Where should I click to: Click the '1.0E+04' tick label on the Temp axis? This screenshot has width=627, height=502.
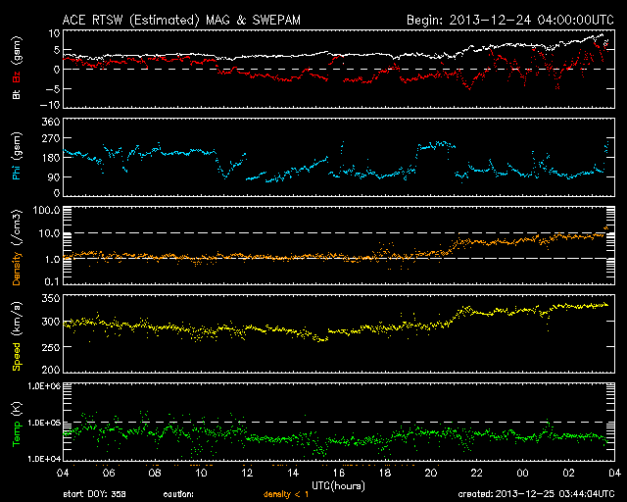[x=44, y=458]
